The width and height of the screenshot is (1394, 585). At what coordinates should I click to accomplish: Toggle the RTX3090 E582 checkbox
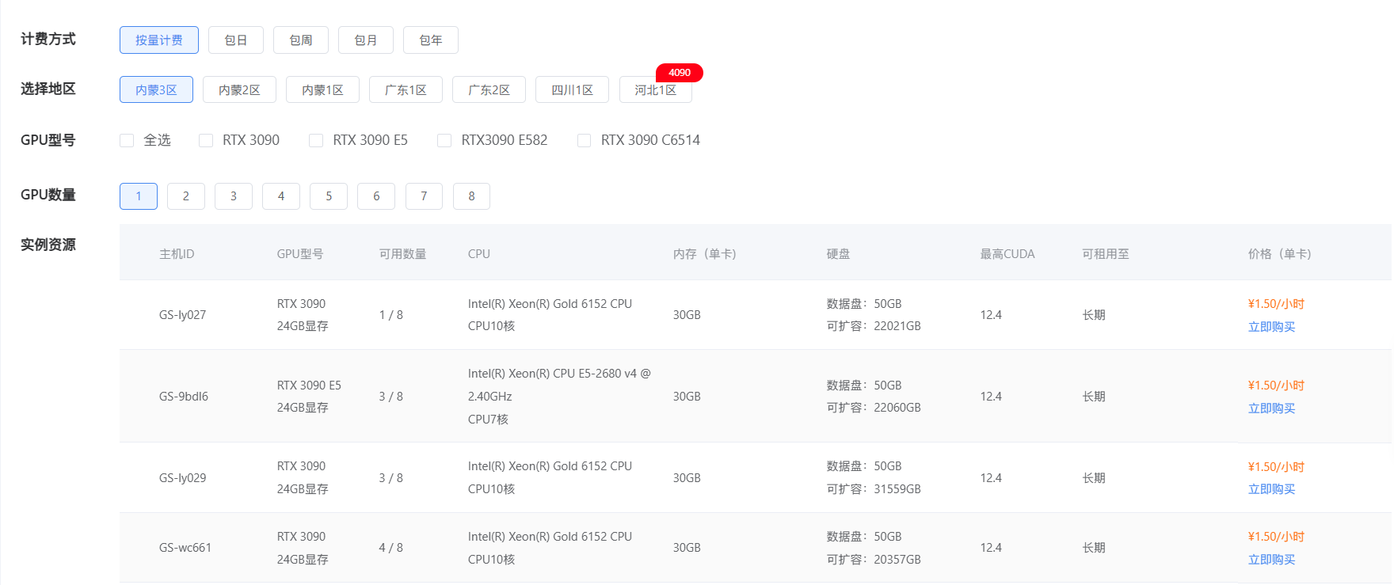444,141
